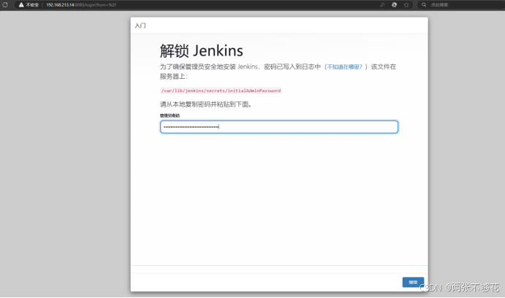The height and width of the screenshot is (298, 505).
Task: Open the saved password key icon
Action: [382, 5]
